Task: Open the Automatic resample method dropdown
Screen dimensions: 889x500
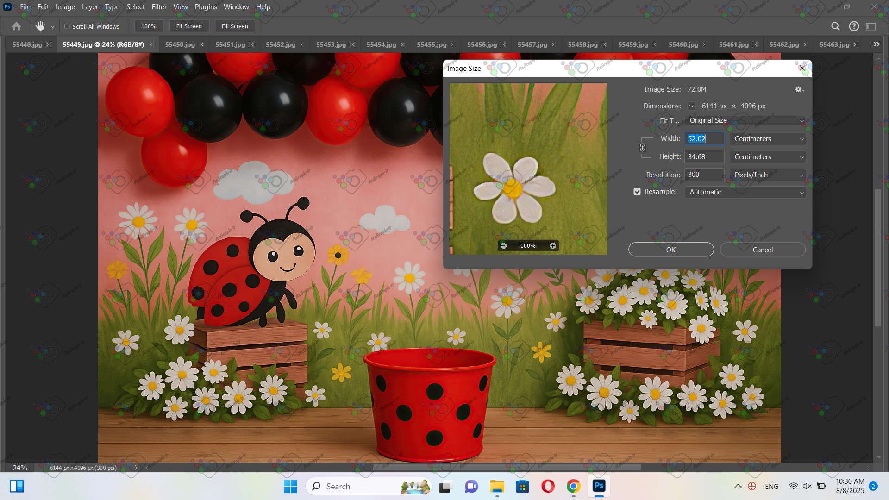Action: (x=745, y=192)
